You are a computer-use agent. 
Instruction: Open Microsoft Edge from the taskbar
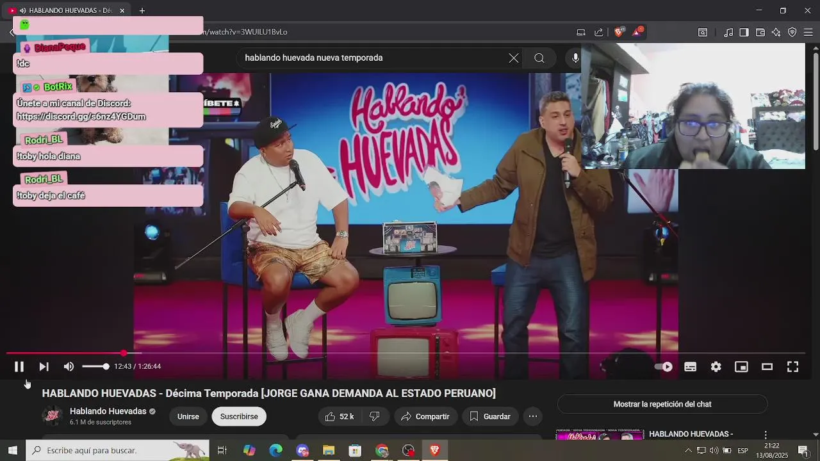click(275, 451)
